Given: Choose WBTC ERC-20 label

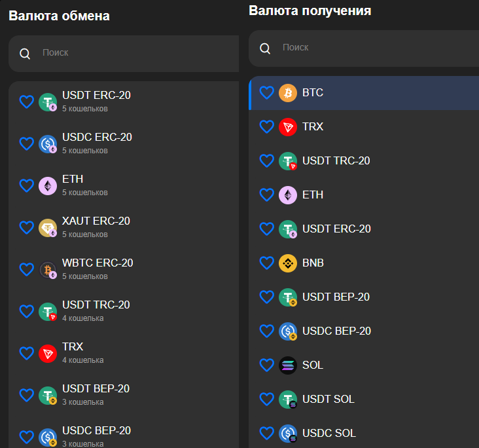Looking at the screenshot, I should click(x=98, y=263).
